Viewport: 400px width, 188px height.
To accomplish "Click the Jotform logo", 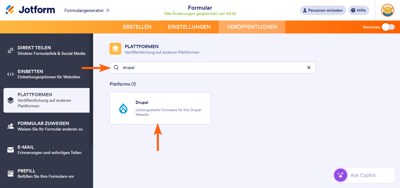I will pos(30,10).
